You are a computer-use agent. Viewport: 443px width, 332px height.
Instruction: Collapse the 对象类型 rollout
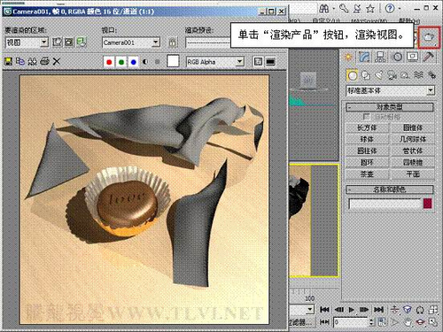(x=390, y=107)
